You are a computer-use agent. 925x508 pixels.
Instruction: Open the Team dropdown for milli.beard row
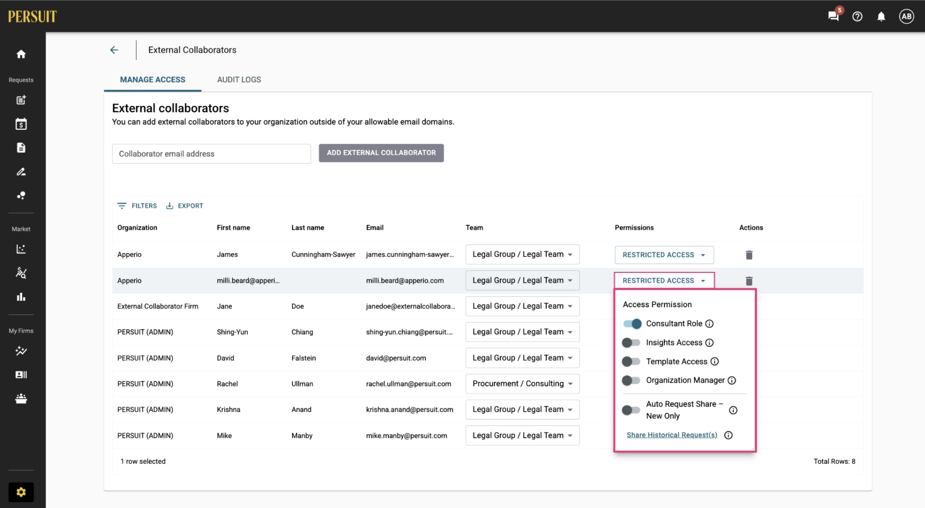522,281
